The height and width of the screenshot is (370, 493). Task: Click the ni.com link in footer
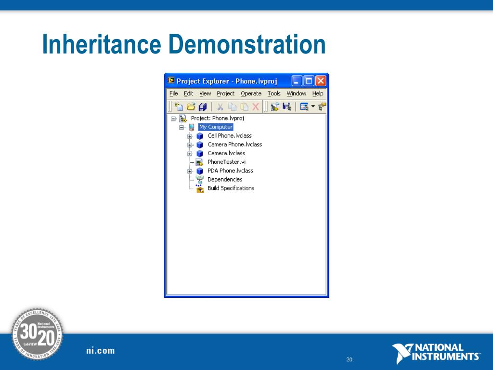pyautogui.click(x=101, y=351)
